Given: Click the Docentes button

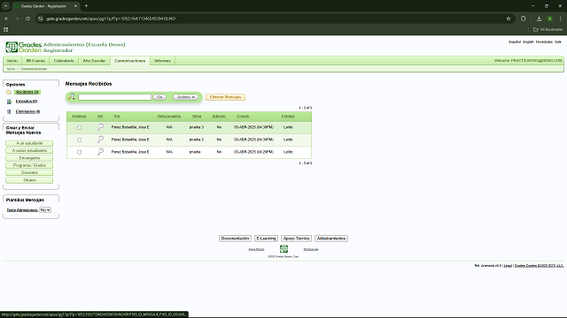Looking at the screenshot, I should 29,173.
